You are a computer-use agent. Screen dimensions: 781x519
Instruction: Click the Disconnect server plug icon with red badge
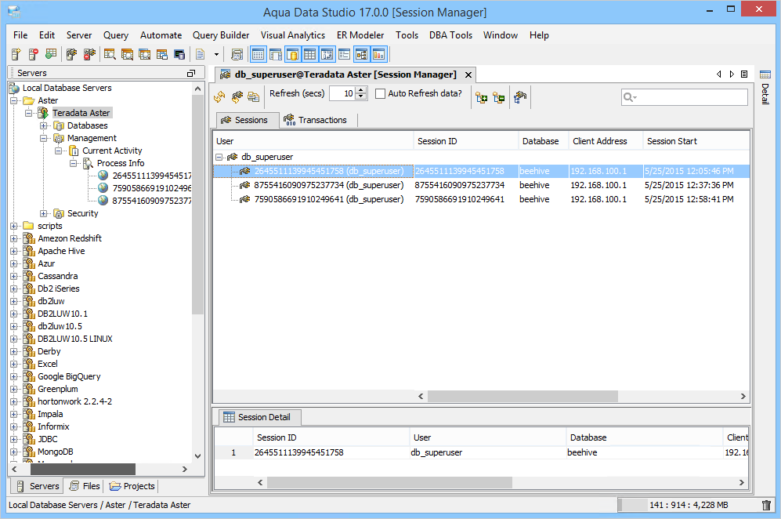pyautogui.click(x=89, y=54)
